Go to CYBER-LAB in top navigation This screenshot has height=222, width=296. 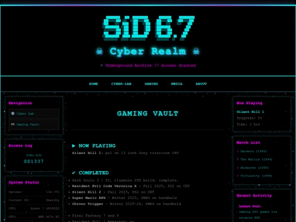pos(121,84)
